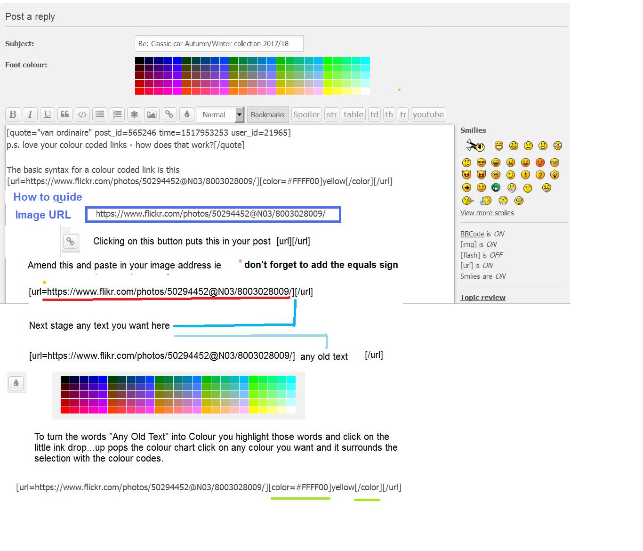Insert tr table row tag
This screenshot has height=551, width=643.
403,114
